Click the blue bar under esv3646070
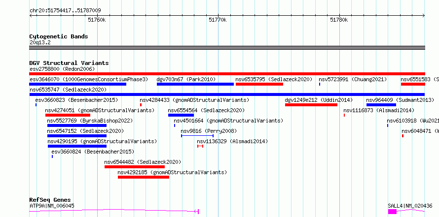The width and height of the screenshot is (439, 217). [78, 84]
